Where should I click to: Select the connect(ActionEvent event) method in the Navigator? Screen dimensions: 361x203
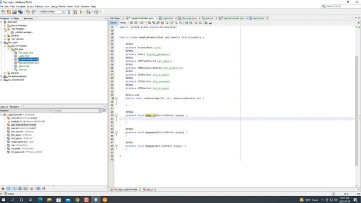(x=24, y=118)
